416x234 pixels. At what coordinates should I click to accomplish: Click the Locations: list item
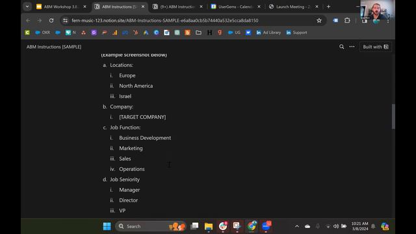(122, 65)
